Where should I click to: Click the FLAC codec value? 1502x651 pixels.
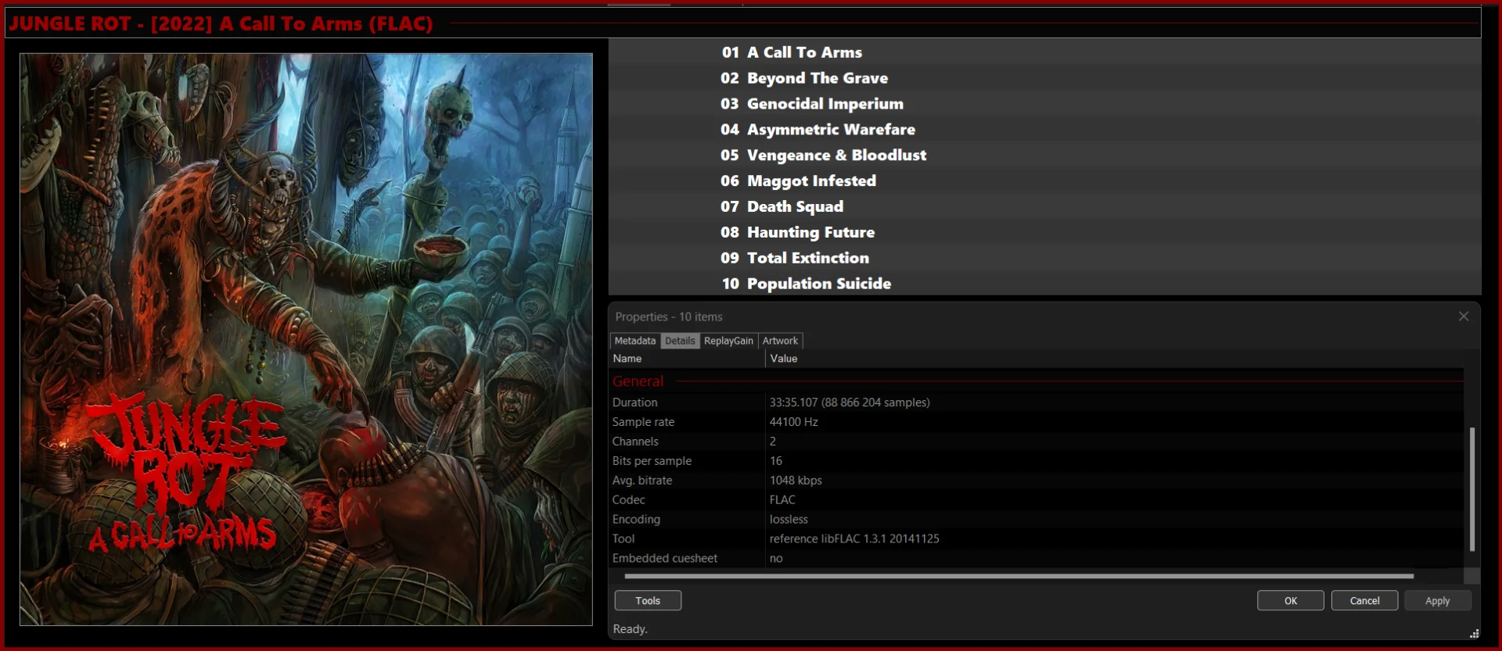782,500
